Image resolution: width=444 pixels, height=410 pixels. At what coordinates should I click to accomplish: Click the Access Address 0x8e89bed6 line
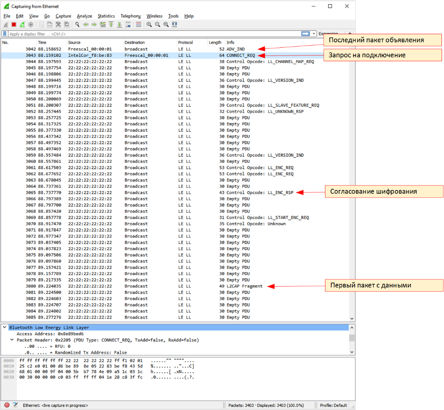coord(50,334)
